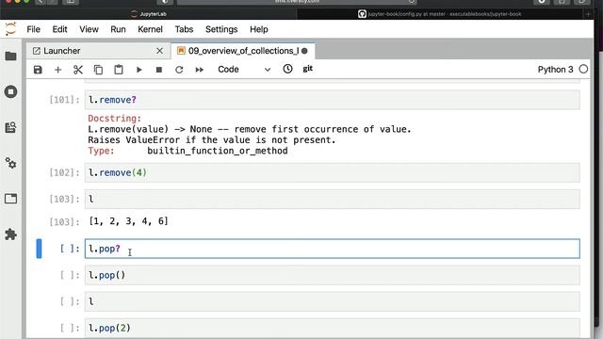Click the JupyterLab logo at the menu bar
Image resolution: width=603 pixels, height=339 pixels.
pyautogui.click(x=10, y=29)
